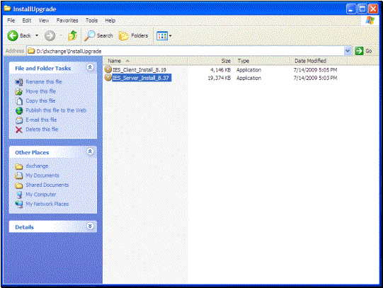Open the Search magnifier tool
The image size is (383, 288).
pyautogui.click(x=89, y=35)
